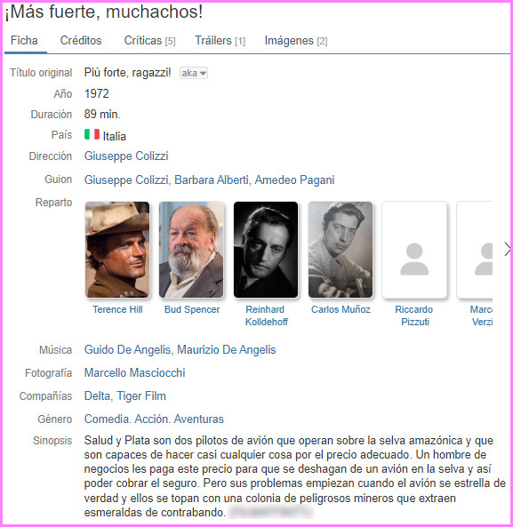Click the Tiger Film company link
513x527 pixels.
coord(141,396)
